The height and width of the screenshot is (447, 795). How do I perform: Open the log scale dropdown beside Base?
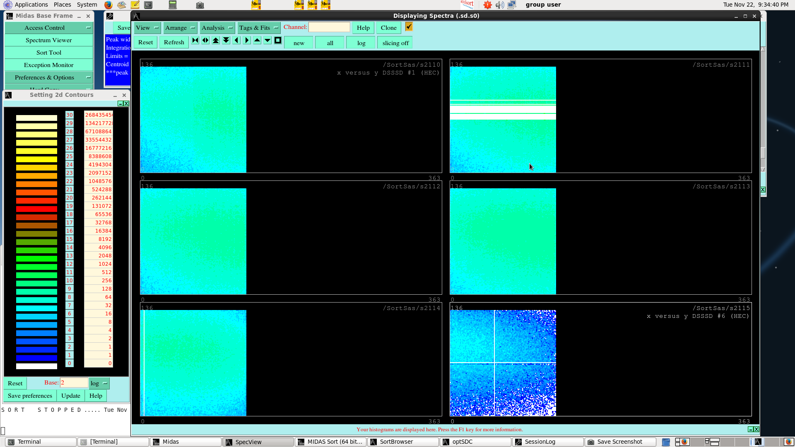tap(99, 383)
